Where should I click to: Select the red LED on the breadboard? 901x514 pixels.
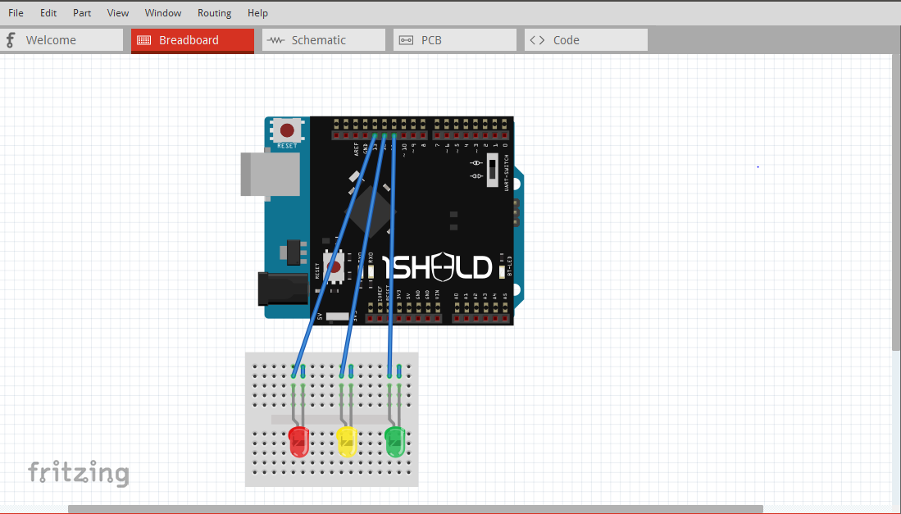click(298, 441)
